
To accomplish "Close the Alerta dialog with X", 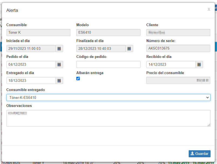I will click(x=209, y=9).
